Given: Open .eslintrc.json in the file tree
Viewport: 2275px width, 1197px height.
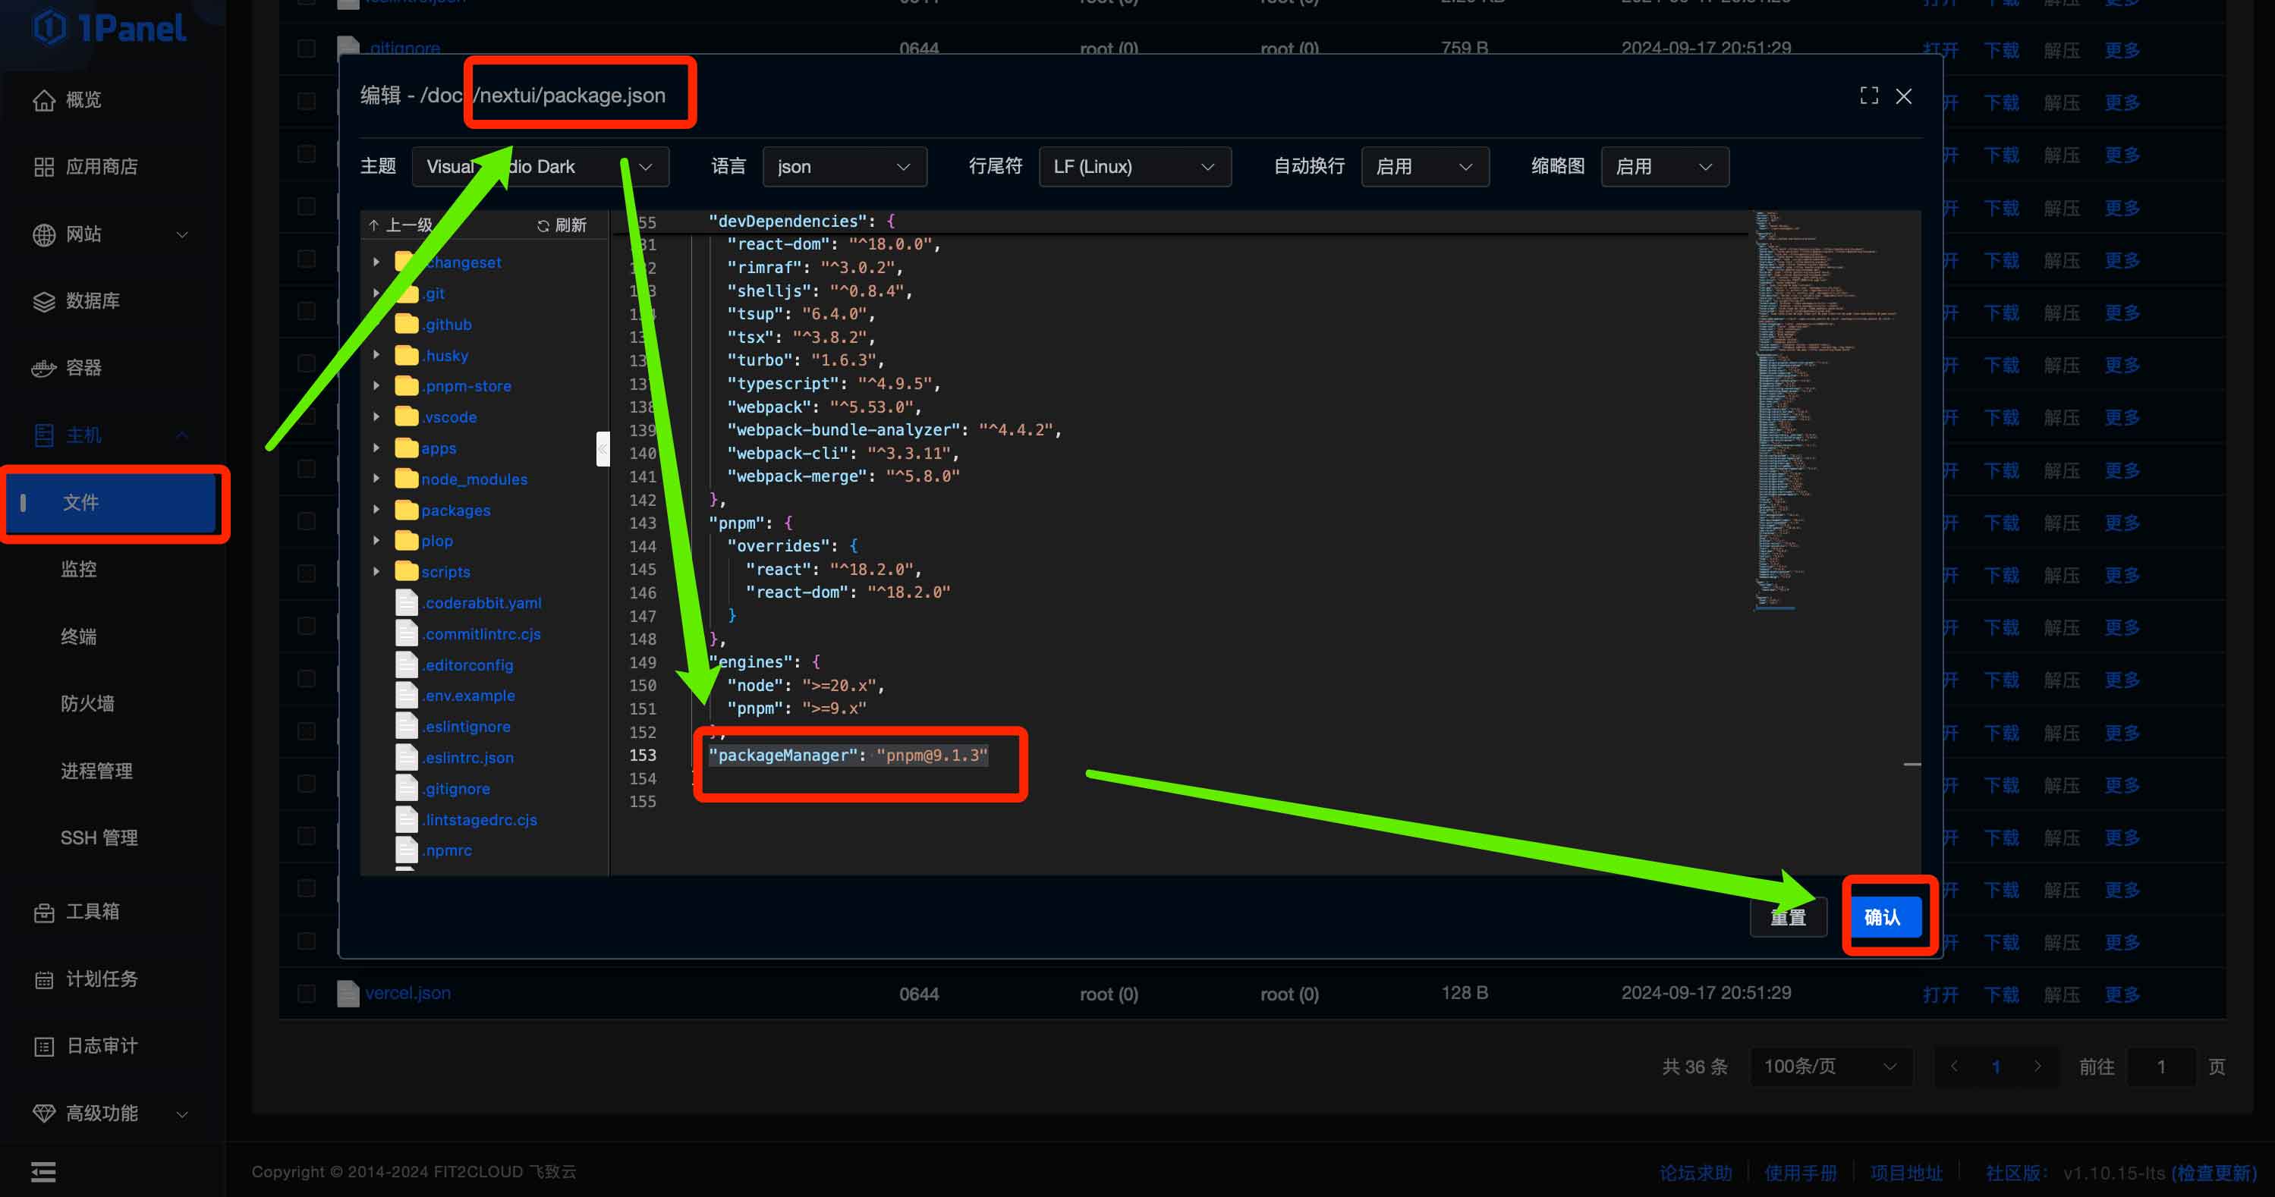Looking at the screenshot, I should point(467,757).
